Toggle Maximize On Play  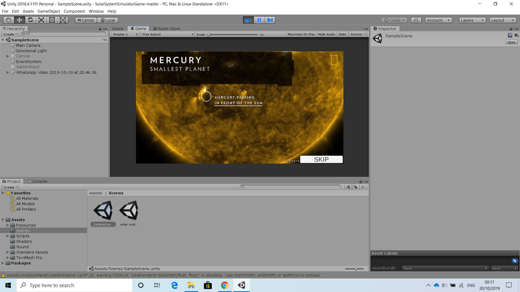coord(301,34)
